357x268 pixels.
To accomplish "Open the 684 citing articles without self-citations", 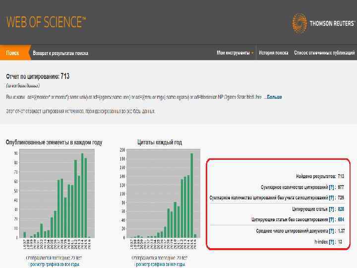I will coord(341,219).
